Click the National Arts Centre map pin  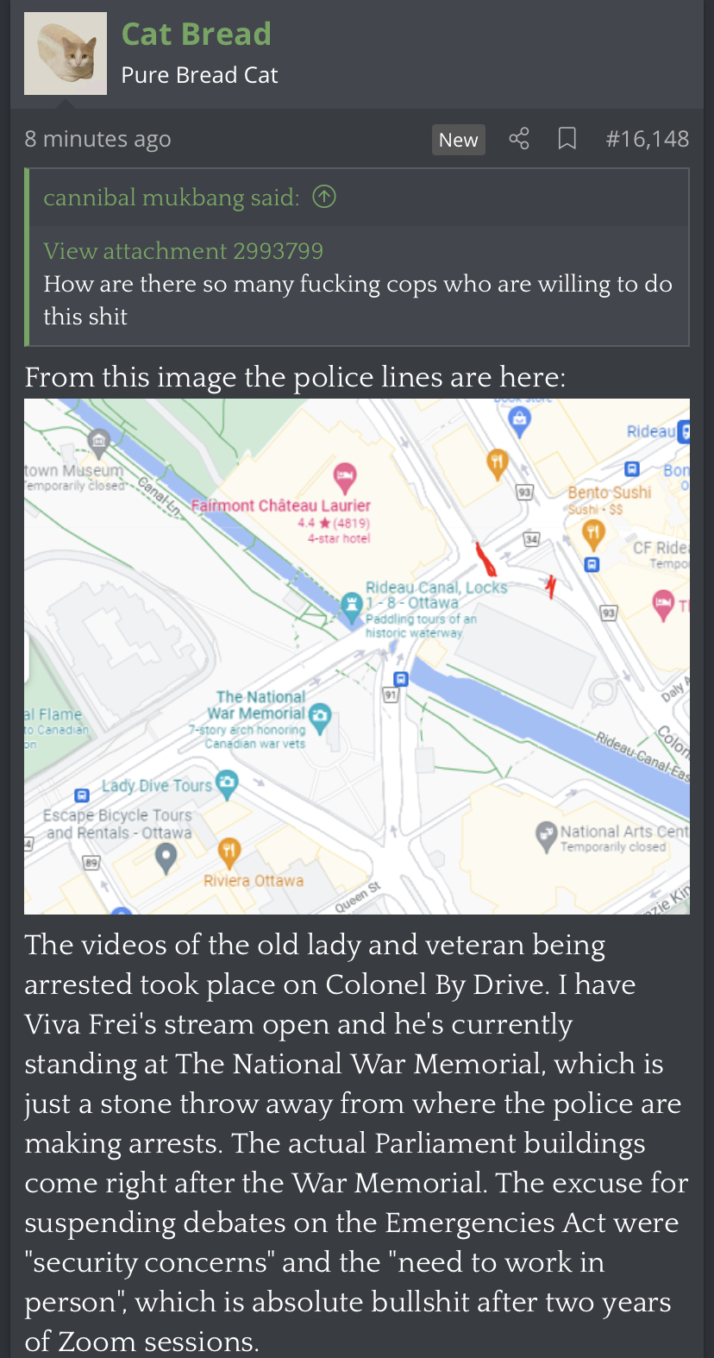(547, 835)
